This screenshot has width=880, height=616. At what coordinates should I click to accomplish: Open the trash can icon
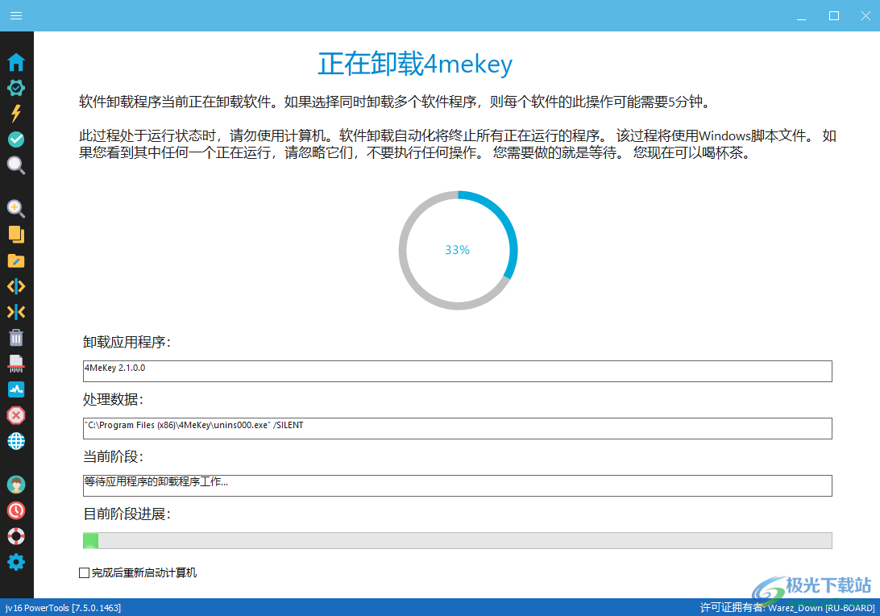[16, 338]
